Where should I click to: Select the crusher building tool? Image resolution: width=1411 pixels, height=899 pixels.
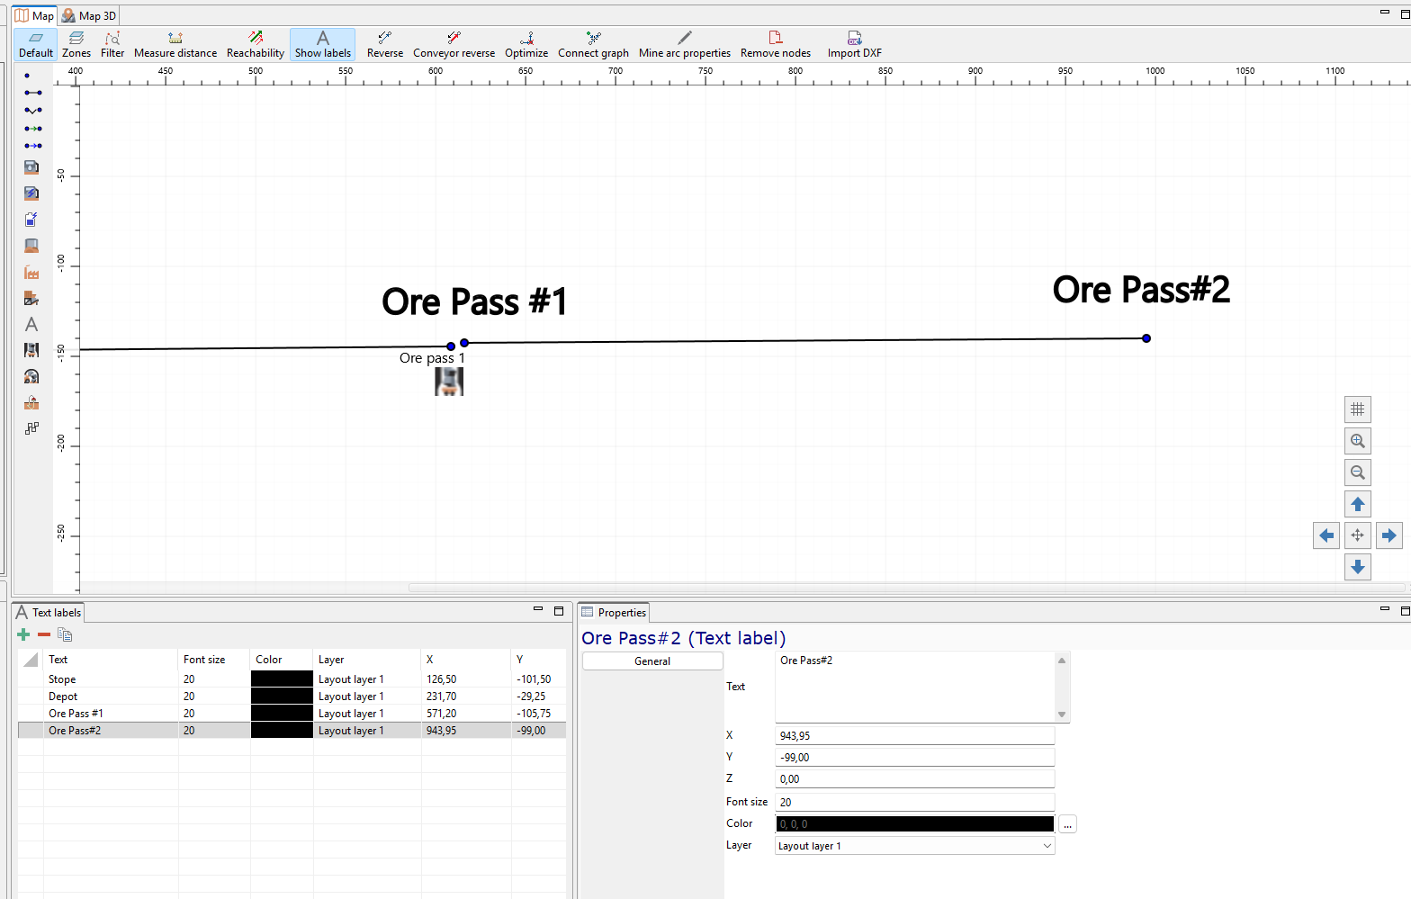[x=31, y=298]
